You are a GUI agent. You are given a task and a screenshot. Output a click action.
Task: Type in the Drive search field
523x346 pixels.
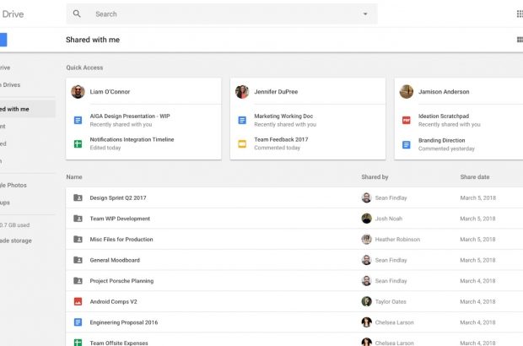[219, 14]
